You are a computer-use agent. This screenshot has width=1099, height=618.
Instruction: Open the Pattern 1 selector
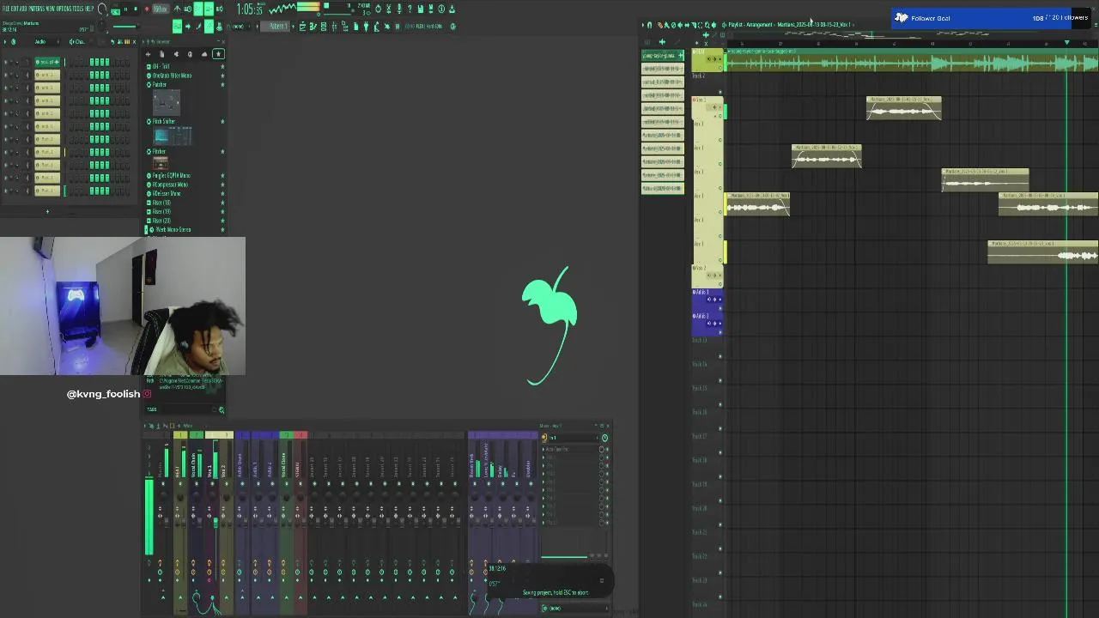pyautogui.click(x=276, y=27)
